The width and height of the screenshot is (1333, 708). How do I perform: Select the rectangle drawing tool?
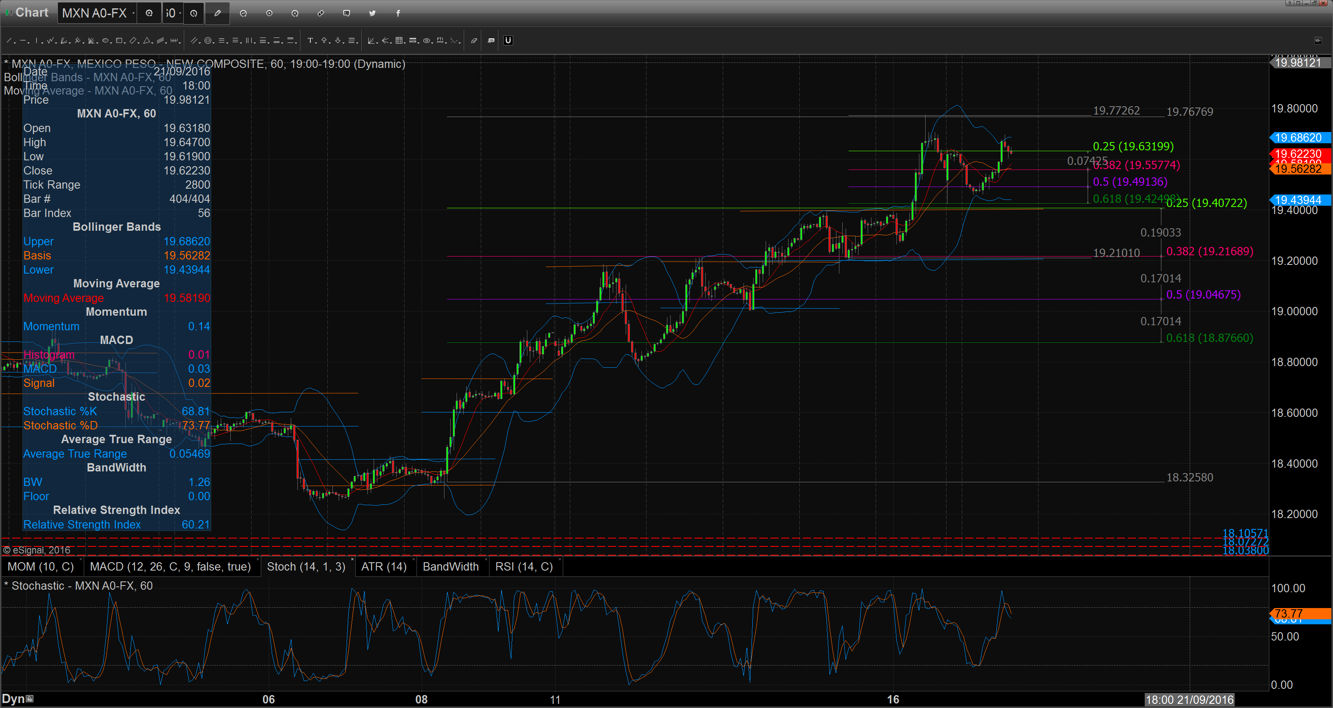point(119,40)
